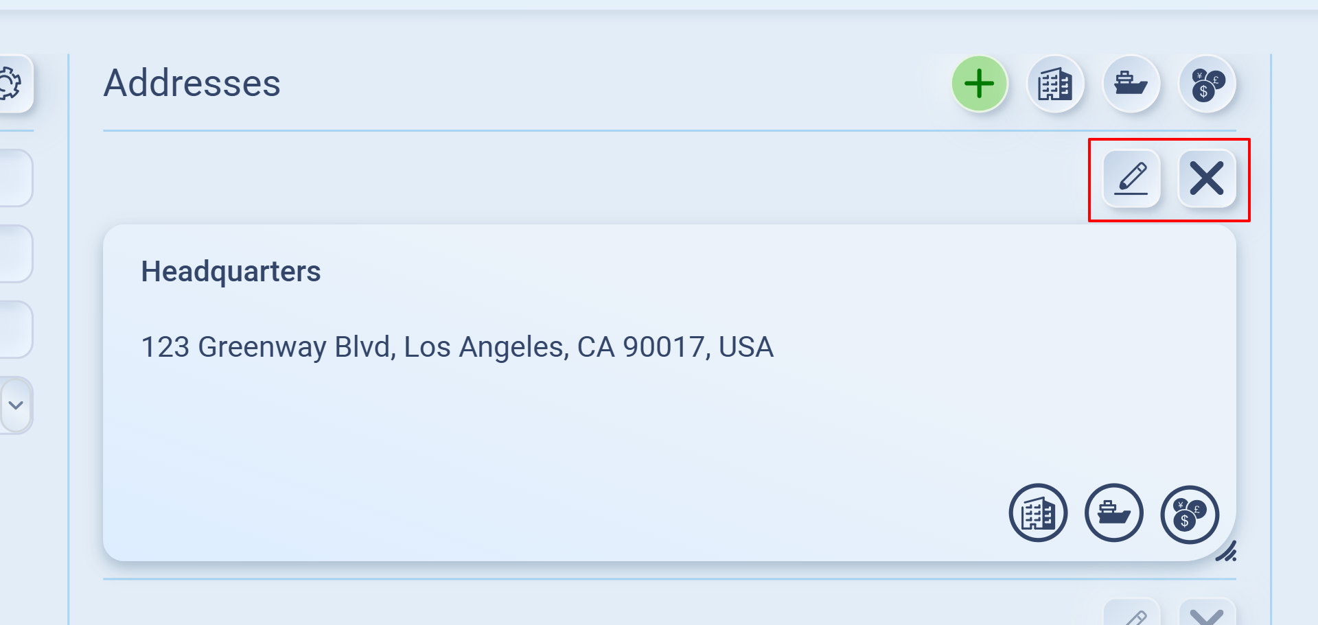Click the Addresses section heading

[192, 84]
